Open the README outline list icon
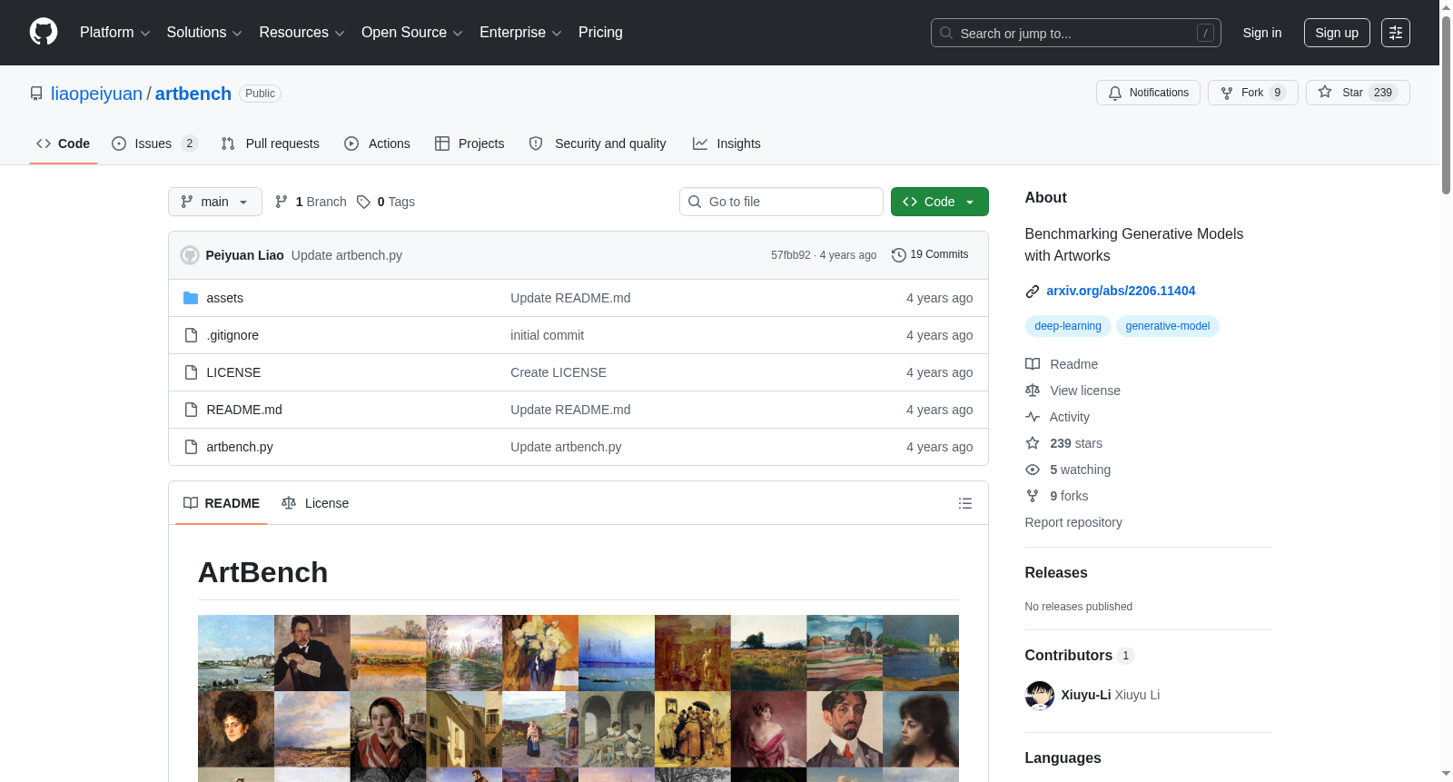The width and height of the screenshot is (1453, 782). 965,503
